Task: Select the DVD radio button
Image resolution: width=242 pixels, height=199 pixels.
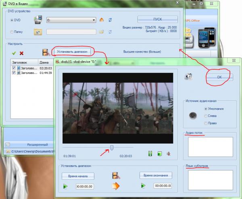Action: 12,20
